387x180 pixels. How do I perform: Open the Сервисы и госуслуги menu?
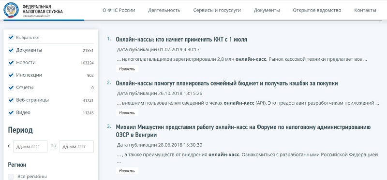click(217, 10)
